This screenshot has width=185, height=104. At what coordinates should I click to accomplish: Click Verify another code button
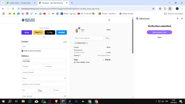[159, 32]
